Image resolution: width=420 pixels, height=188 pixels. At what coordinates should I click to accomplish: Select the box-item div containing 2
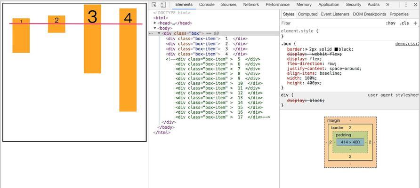click(207, 44)
